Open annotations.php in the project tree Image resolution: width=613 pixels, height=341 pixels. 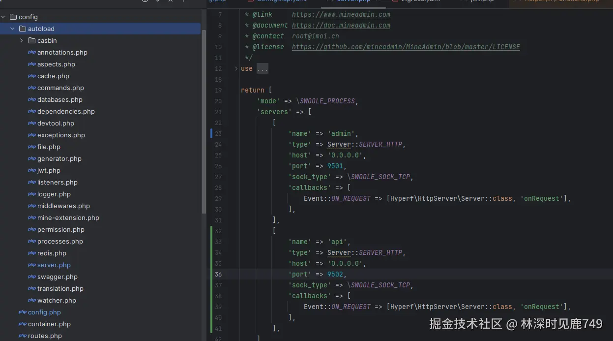62,52
